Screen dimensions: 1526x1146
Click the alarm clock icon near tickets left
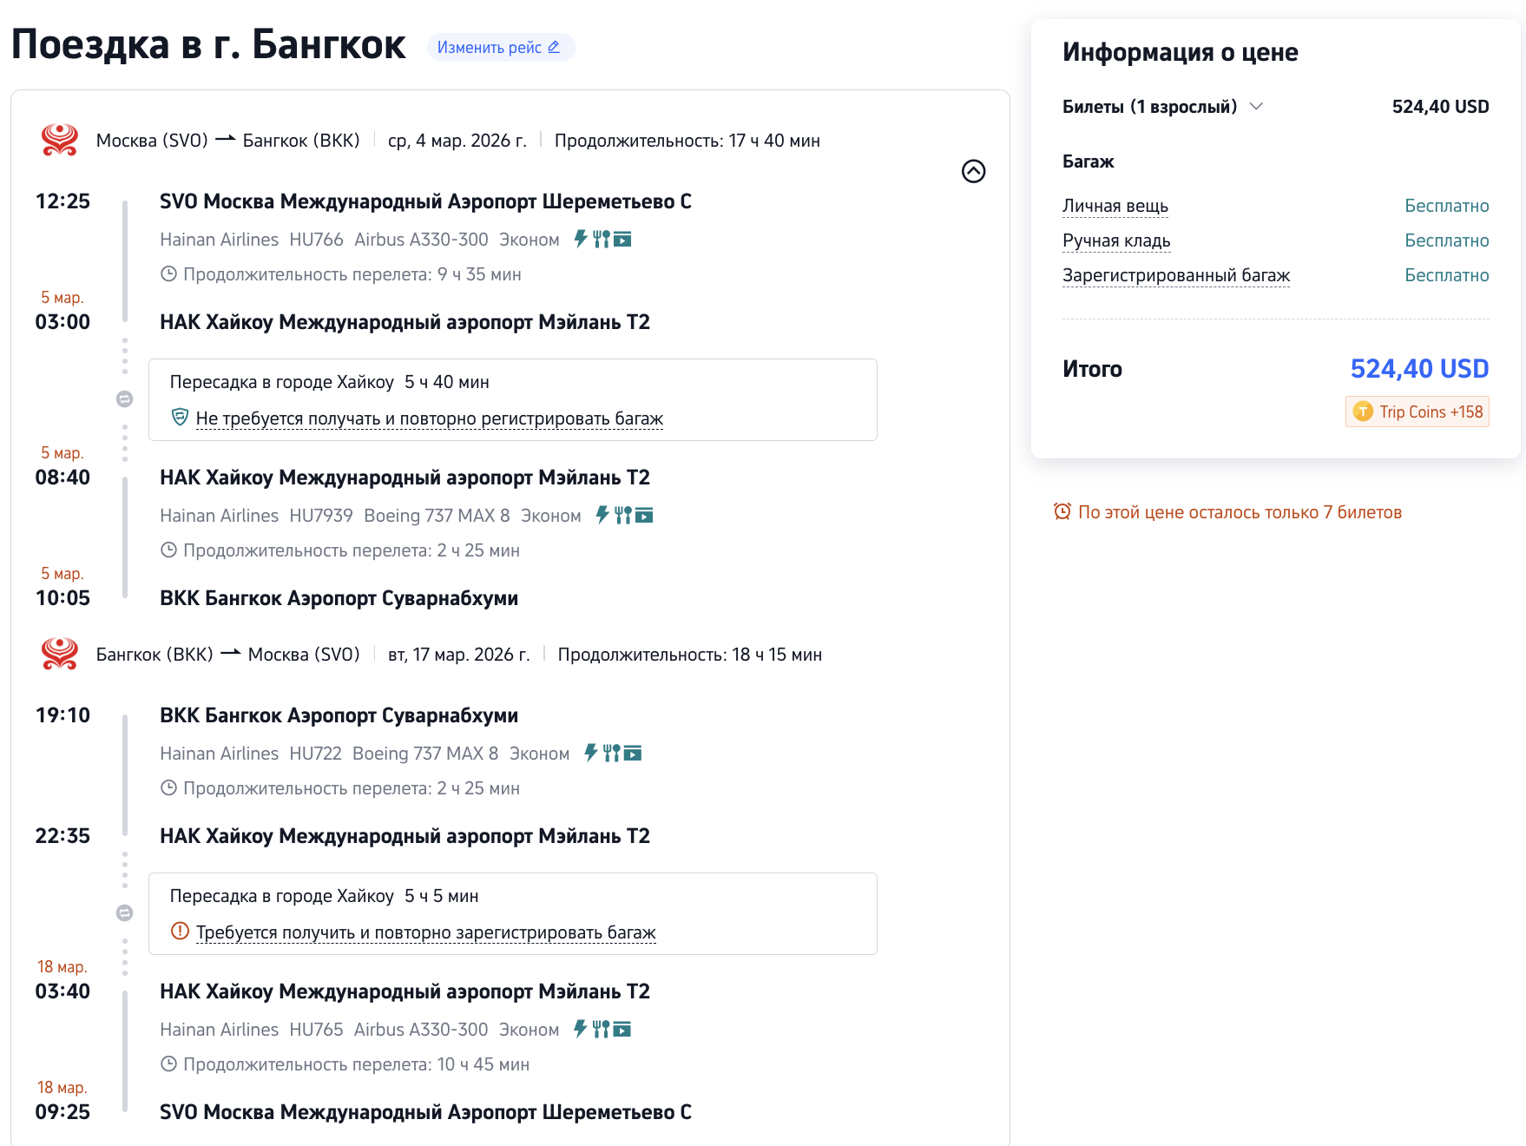point(1062,511)
